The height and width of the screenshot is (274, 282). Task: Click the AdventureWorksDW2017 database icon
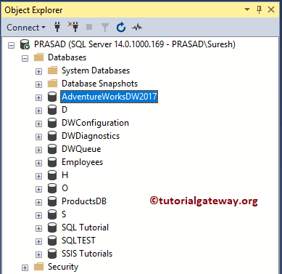[52, 97]
